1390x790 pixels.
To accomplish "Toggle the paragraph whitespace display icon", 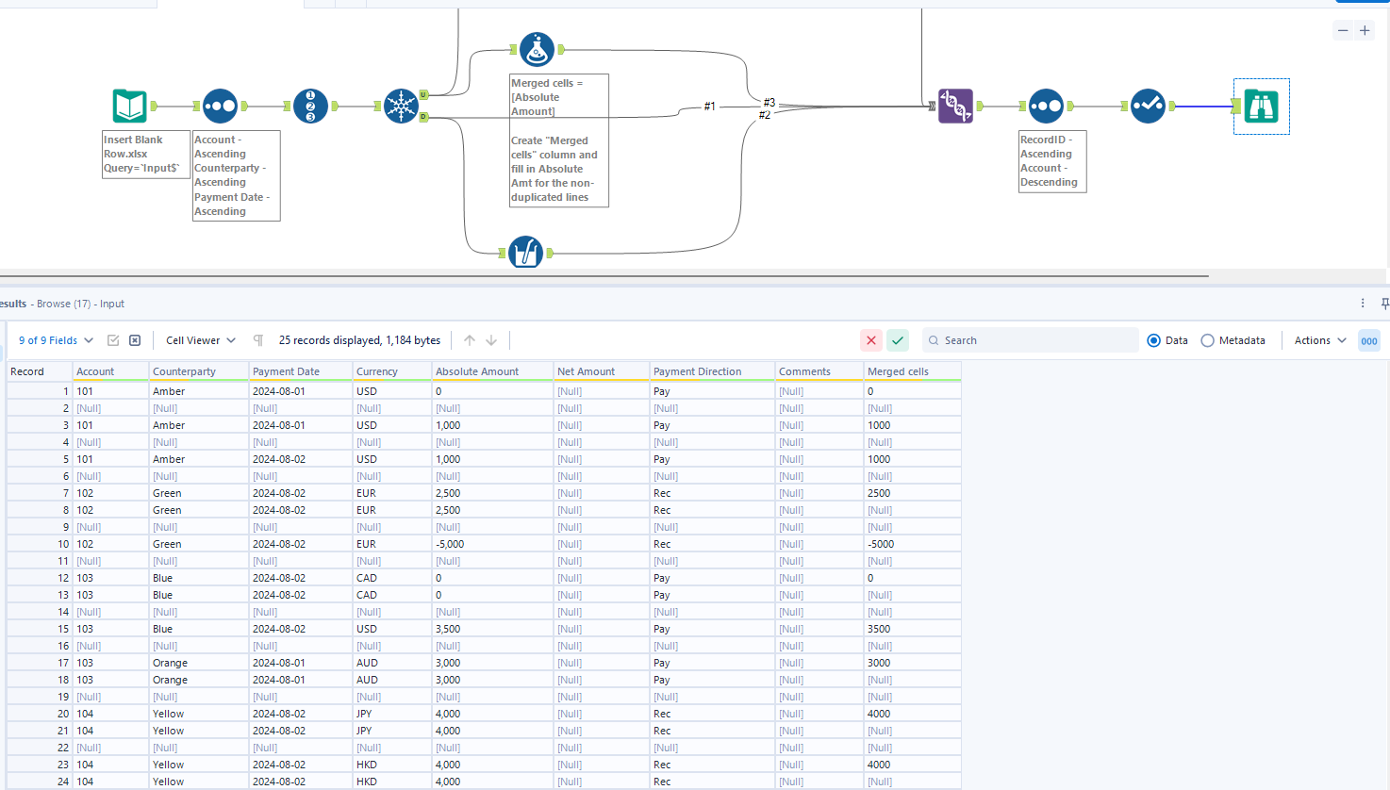I will point(256,339).
